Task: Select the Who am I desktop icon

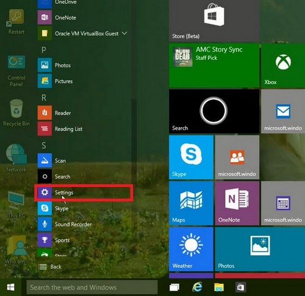Action: click(16, 250)
